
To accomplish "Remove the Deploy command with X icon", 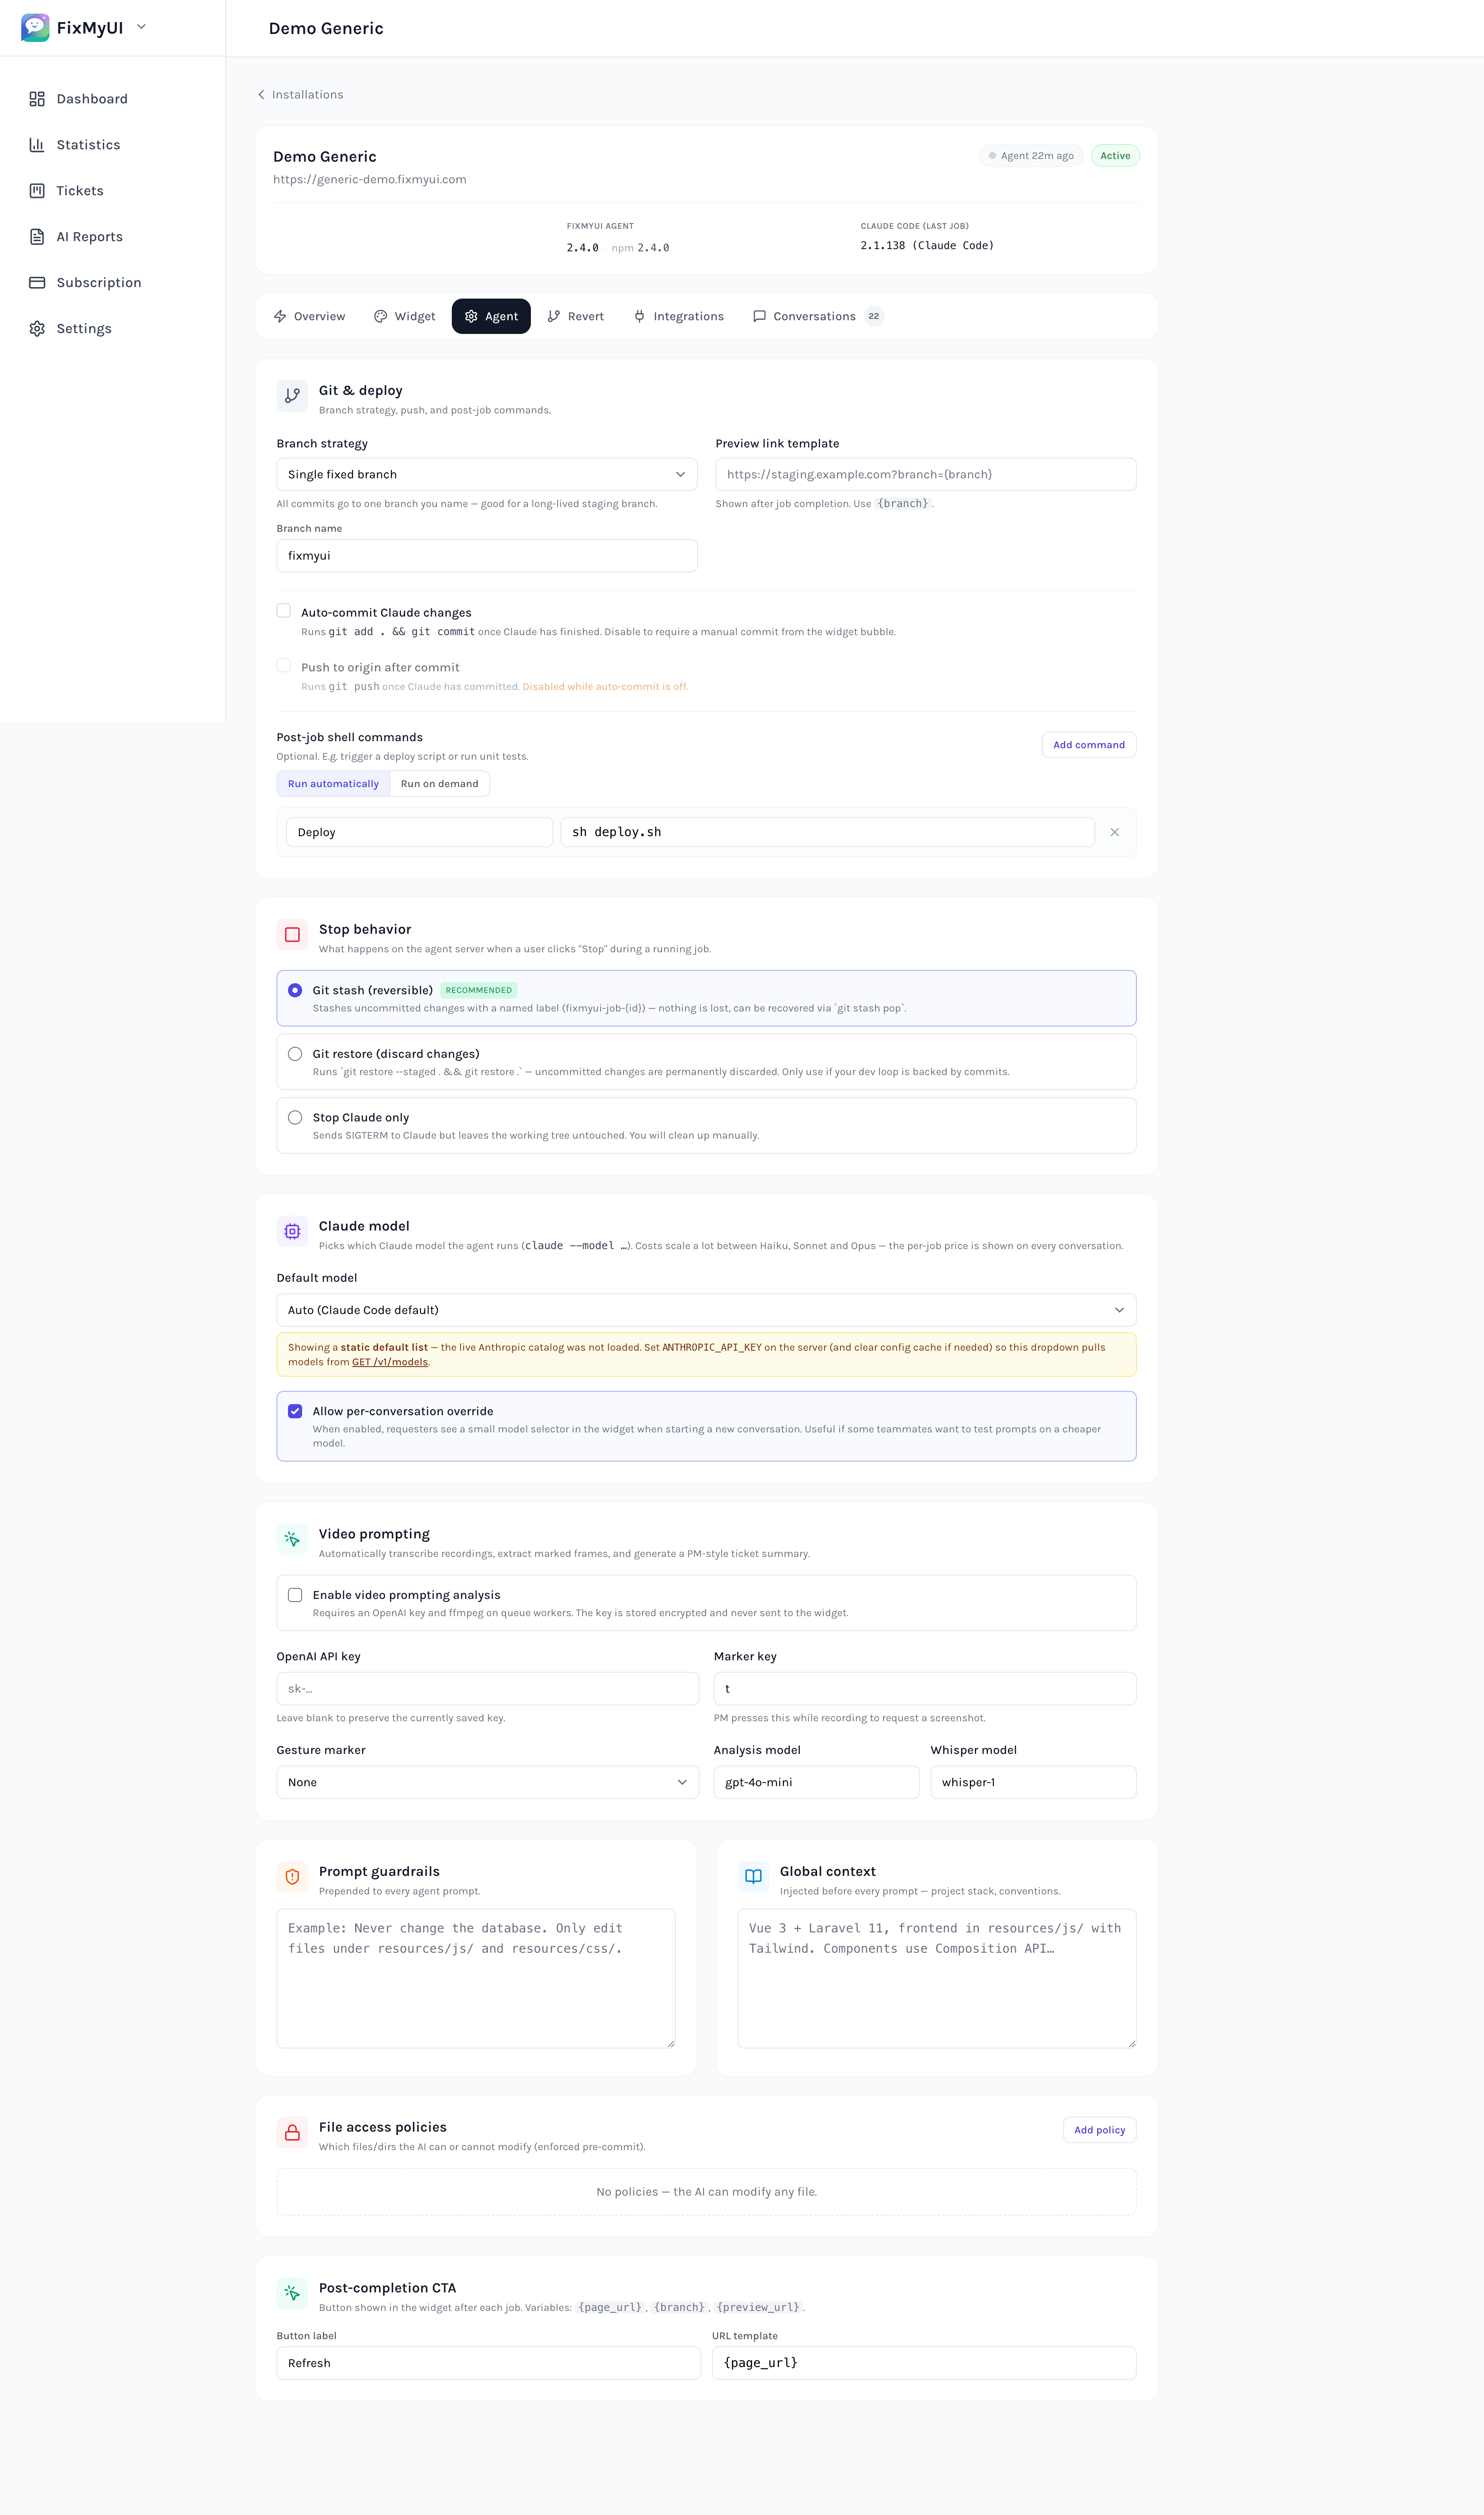I will tap(1115, 833).
